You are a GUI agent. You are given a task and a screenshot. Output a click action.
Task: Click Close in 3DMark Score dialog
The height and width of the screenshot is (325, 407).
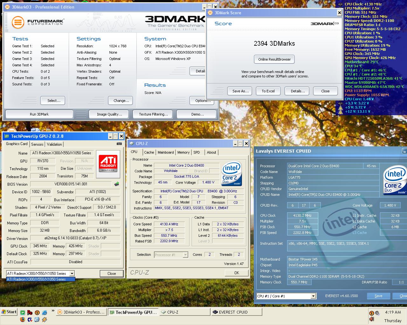325,91
